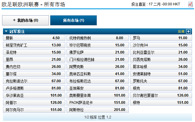This screenshot has height=122, width=195.
Task: Select the 门兴格拉德巴赫 21.00 odds
Action: click(x=97, y=60)
